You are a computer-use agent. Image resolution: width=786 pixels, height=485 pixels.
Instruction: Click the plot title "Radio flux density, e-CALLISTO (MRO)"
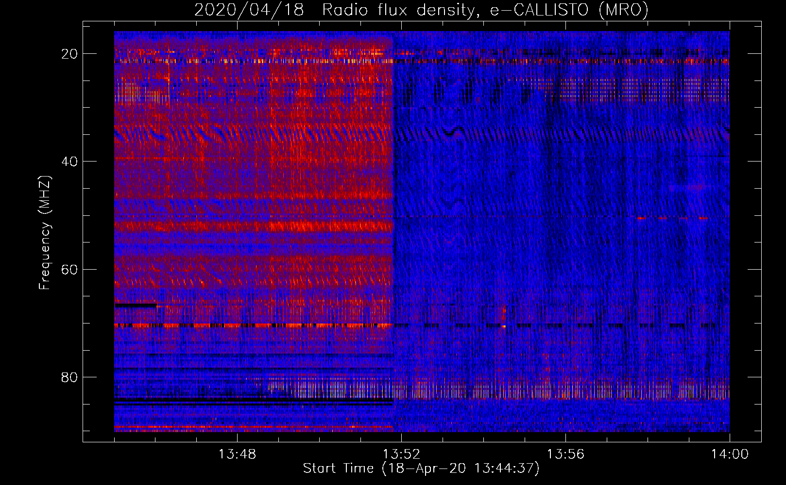485,10
